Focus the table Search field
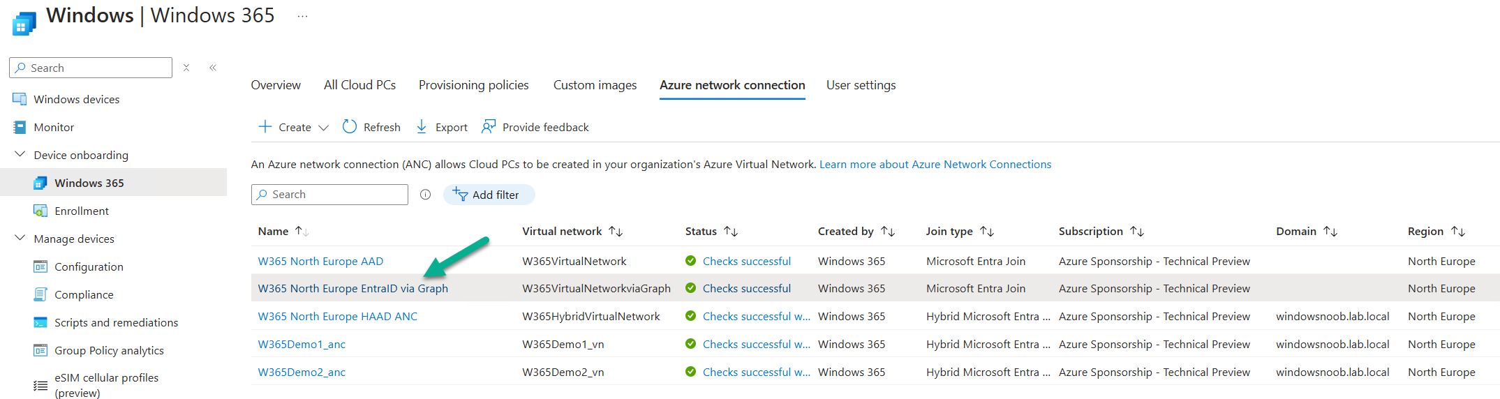The height and width of the screenshot is (399, 1500). (329, 195)
